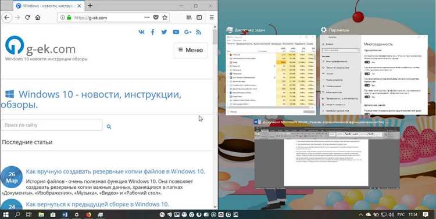Screen dimensions: 436x219
Task: Open the Windows Start menu
Action: tap(6, 214)
